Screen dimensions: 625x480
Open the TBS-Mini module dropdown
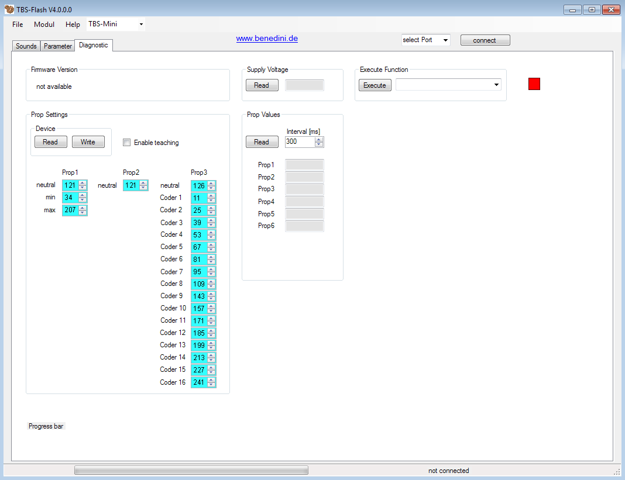141,25
